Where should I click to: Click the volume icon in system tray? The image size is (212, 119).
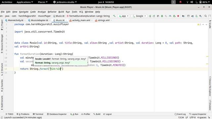point(191,2)
